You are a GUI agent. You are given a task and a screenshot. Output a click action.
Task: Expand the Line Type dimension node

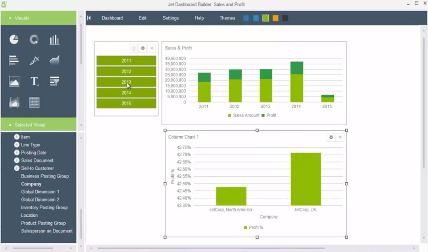pyautogui.click(x=17, y=145)
